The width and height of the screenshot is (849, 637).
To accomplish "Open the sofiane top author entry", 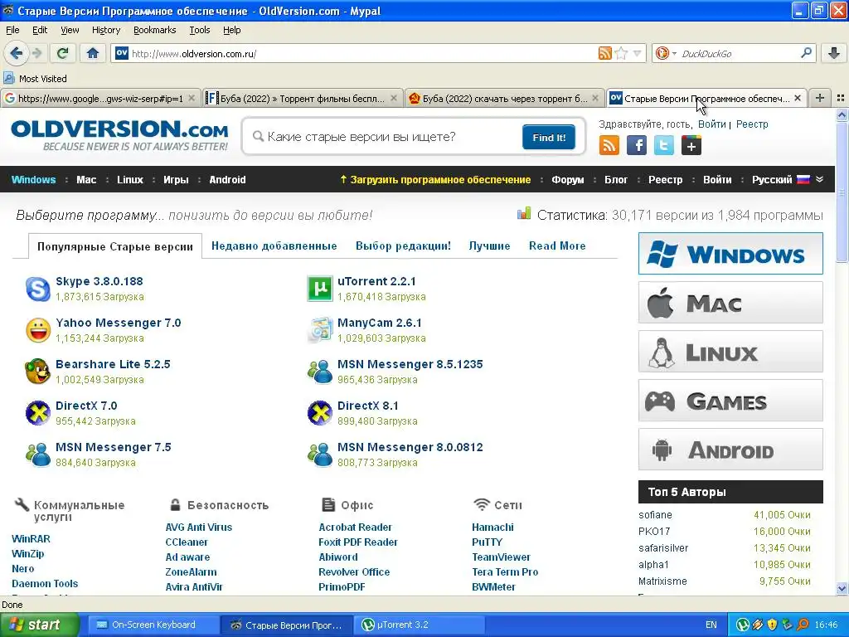I will (655, 514).
